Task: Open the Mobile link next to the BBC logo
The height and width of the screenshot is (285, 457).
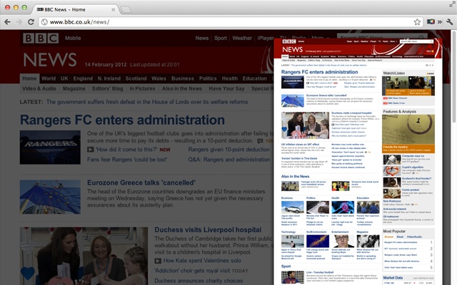Action: point(73,38)
